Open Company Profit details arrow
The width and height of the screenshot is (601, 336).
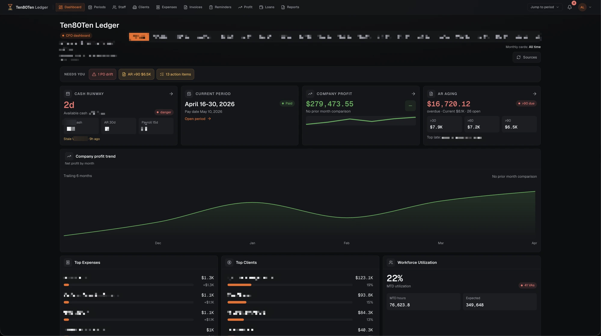413,94
